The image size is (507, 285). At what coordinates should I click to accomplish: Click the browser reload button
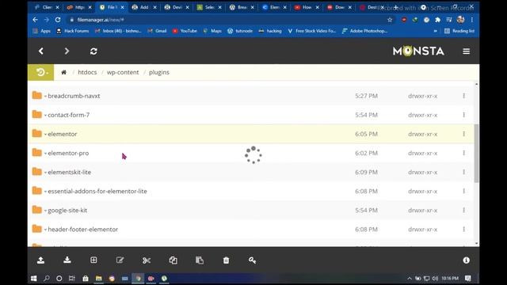58,20
